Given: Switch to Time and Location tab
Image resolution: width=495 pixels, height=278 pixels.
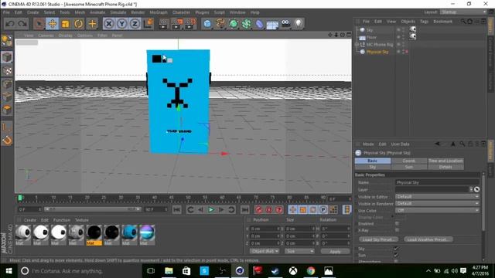Looking at the screenshot, I should 445,161.
